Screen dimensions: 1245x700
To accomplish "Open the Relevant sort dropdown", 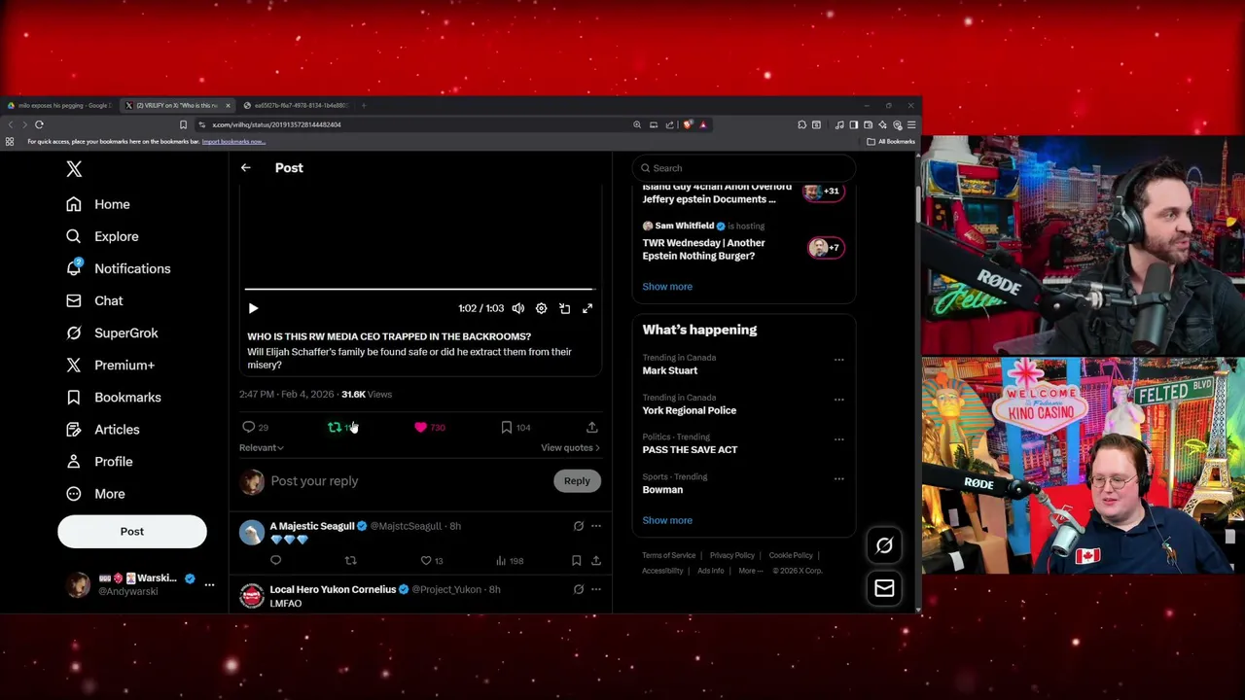I will tap(262, 447).
